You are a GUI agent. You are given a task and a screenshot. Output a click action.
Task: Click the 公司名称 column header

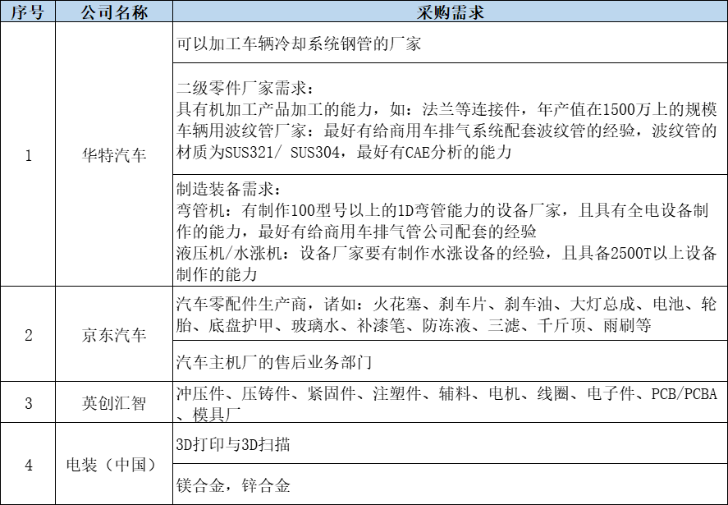(114, 11)
